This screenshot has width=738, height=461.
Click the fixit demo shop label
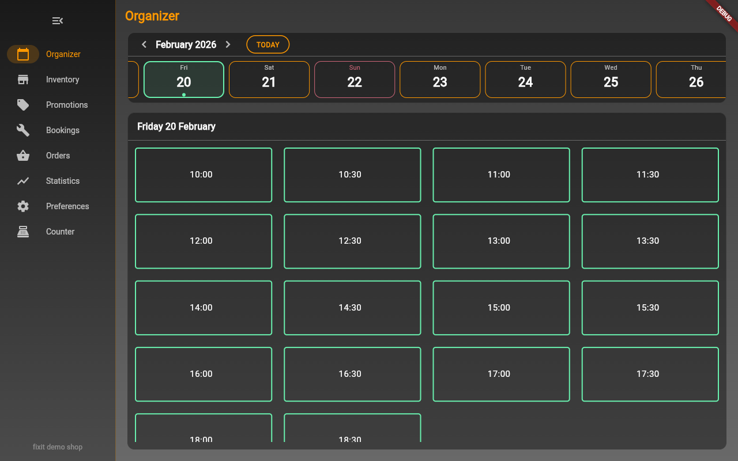58,447
